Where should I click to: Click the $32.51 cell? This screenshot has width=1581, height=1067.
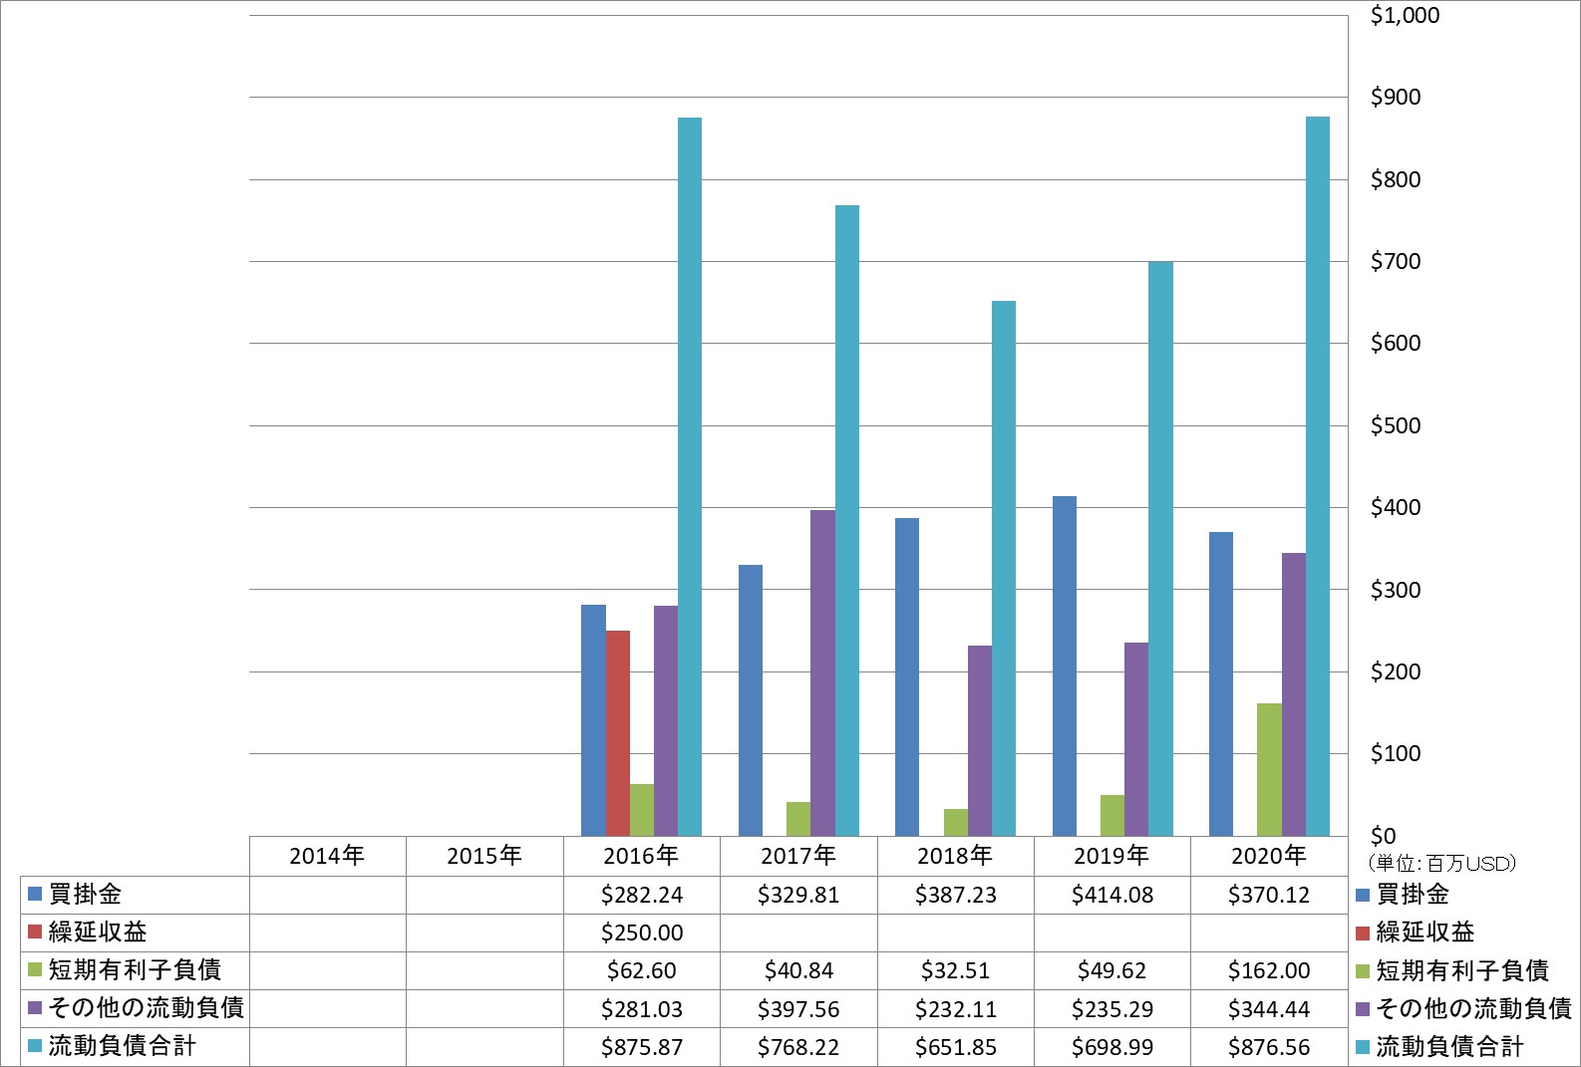[x=955, y=970]
